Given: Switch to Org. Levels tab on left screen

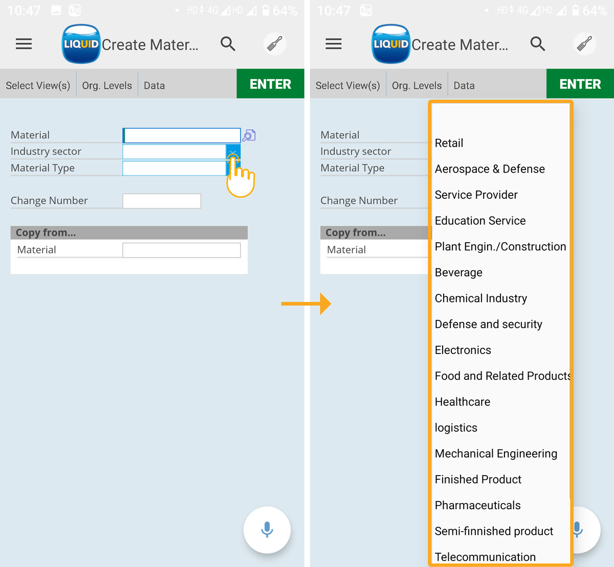Looking at the screenshot, I should [107, 85].
